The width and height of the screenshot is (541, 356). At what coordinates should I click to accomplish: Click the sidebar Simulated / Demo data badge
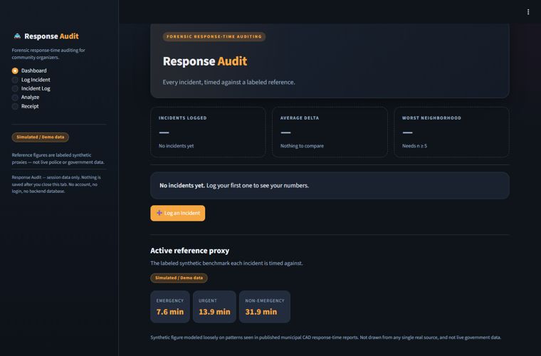(41, 137)
